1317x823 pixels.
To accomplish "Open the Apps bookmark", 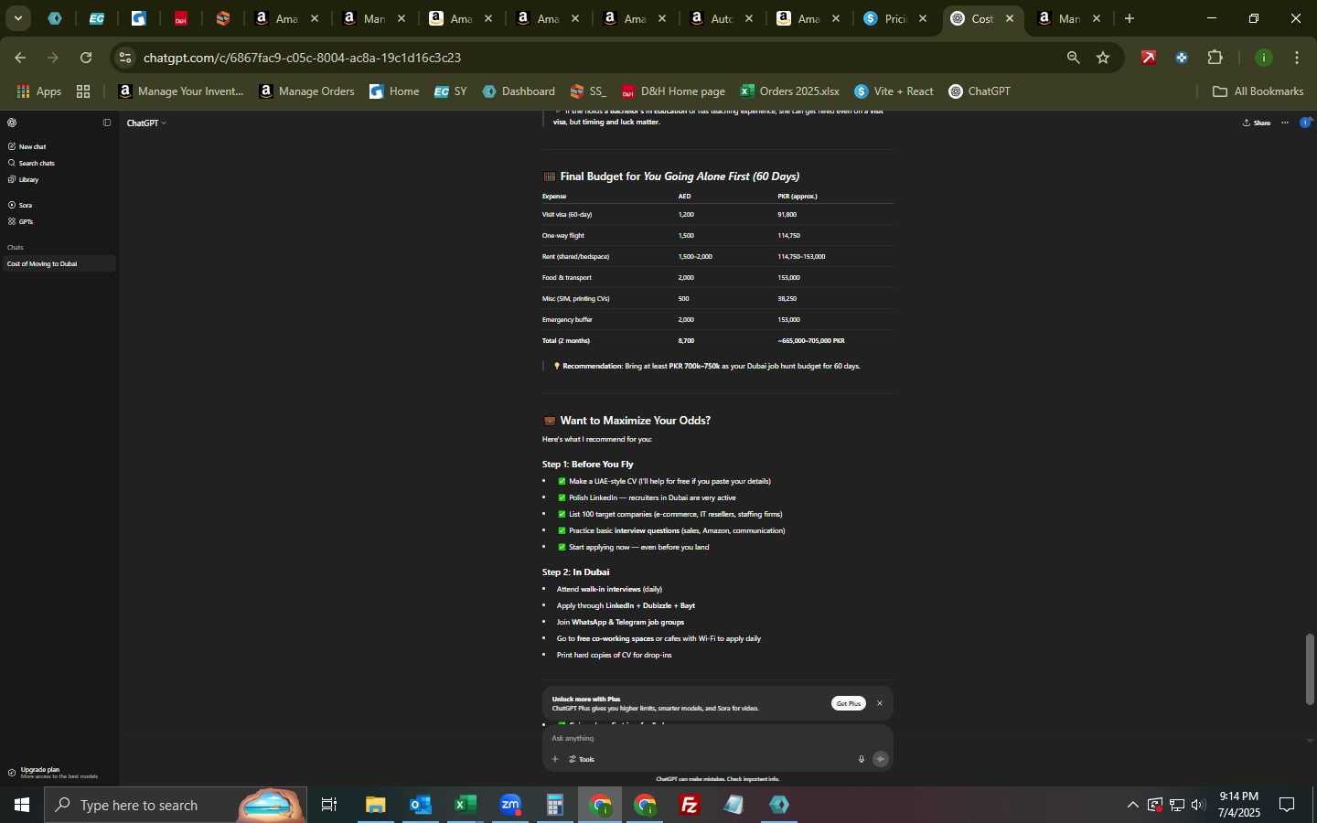I will pyautogui.click(x=38, y=91).
